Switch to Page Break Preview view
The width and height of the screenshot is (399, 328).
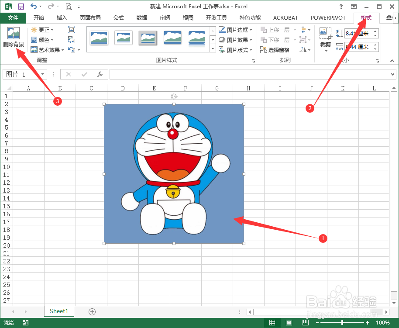point(305,323)
